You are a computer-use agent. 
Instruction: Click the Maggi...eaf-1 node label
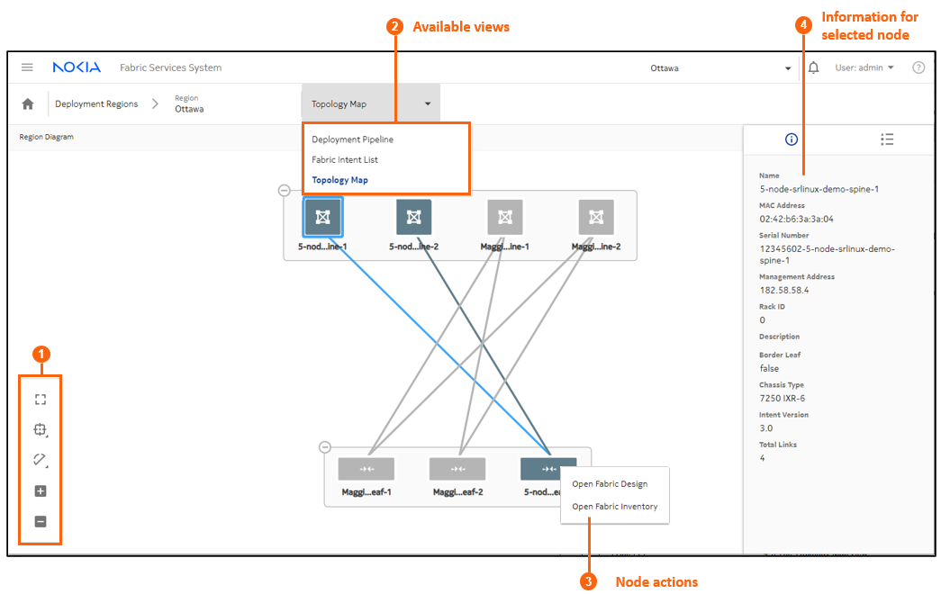coord(366,492)
